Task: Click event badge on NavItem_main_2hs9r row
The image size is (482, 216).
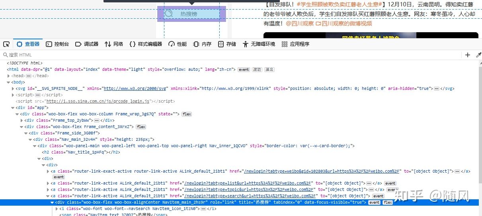Action: coord(375,202)
